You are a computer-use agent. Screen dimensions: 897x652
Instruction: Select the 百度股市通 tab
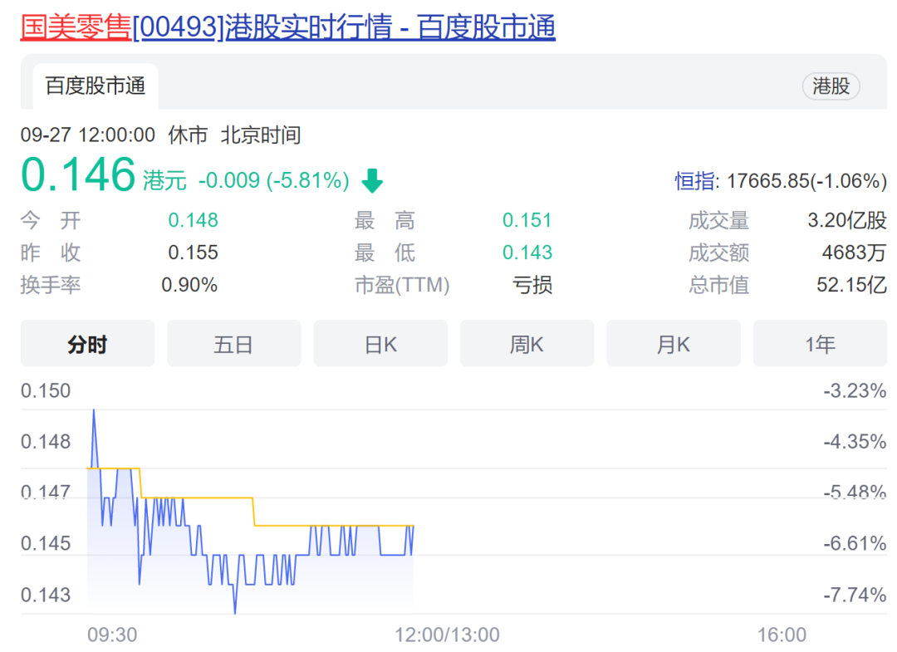pos(96,86)
